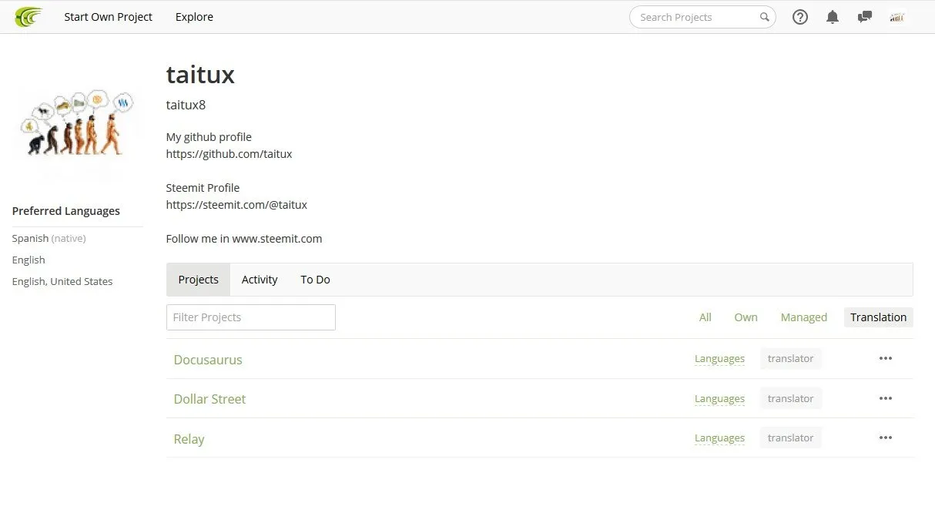Viewport: 935px width, 513px height.
Task: Click the Follow me in www.steemit.com text
Action: (x=244, y=239)
